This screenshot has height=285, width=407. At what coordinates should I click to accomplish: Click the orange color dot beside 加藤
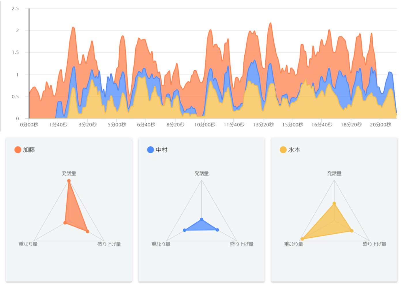[18, 150]
